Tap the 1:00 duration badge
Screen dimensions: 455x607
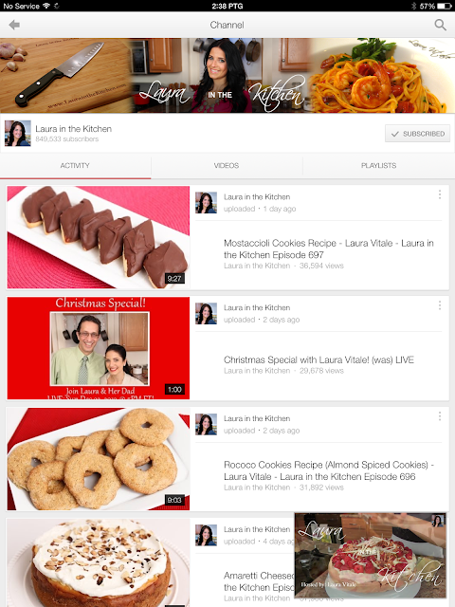[x=174, y=389]
